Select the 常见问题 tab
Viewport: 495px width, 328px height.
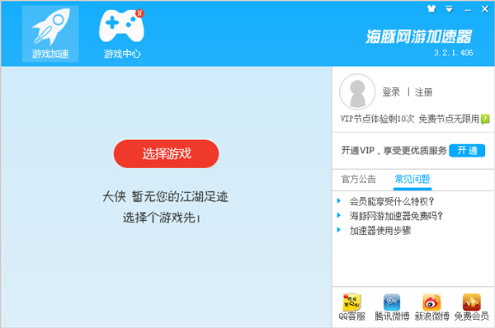click(412, 179)
